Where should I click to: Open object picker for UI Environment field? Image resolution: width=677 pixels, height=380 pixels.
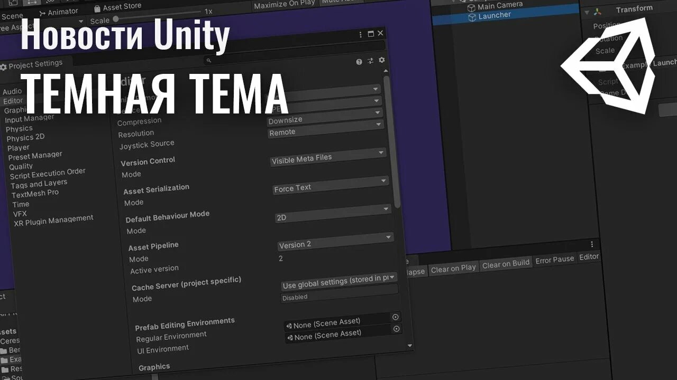click(x=396, y=329)
